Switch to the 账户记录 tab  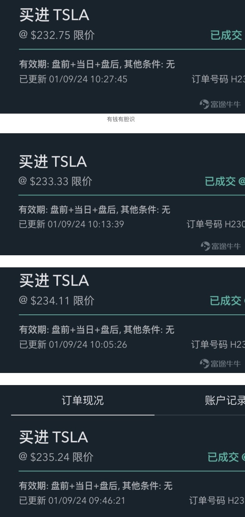coord(225,400)
